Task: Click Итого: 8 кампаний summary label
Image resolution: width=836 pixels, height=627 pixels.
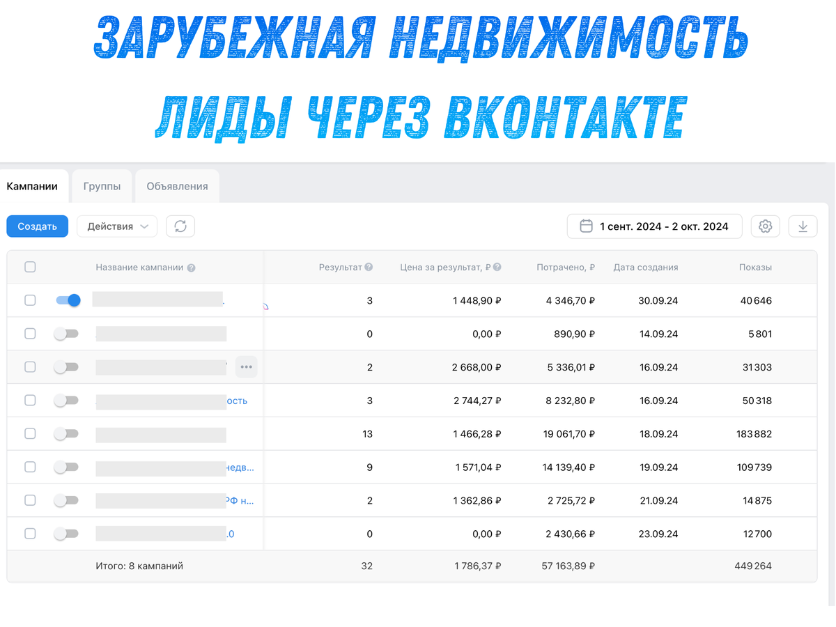Action: [139, 566]
